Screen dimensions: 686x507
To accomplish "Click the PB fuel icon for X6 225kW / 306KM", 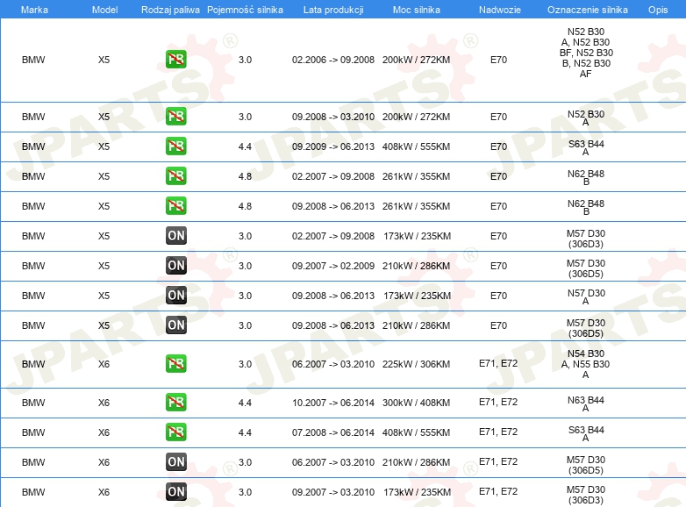I will (x=175, y=364).
